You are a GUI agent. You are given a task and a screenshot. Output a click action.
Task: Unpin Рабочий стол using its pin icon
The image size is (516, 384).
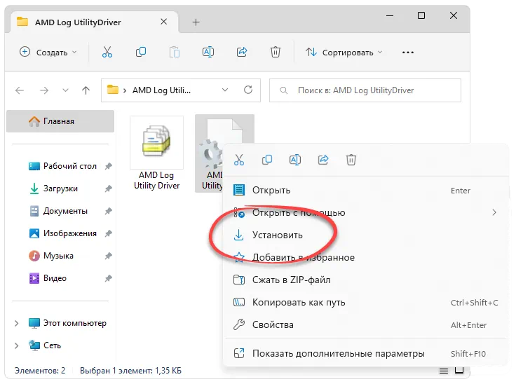pyautogui.click(x=108, y=166)
